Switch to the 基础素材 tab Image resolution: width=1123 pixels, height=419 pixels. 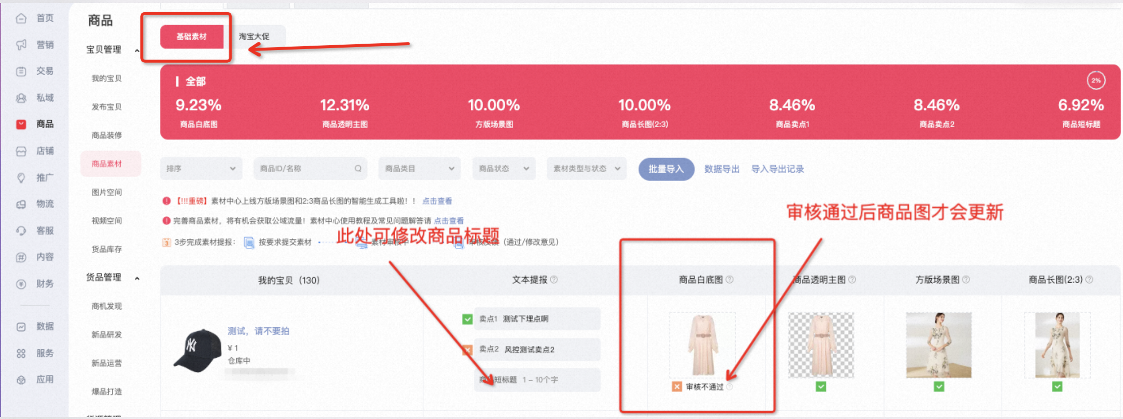point(192,37)
